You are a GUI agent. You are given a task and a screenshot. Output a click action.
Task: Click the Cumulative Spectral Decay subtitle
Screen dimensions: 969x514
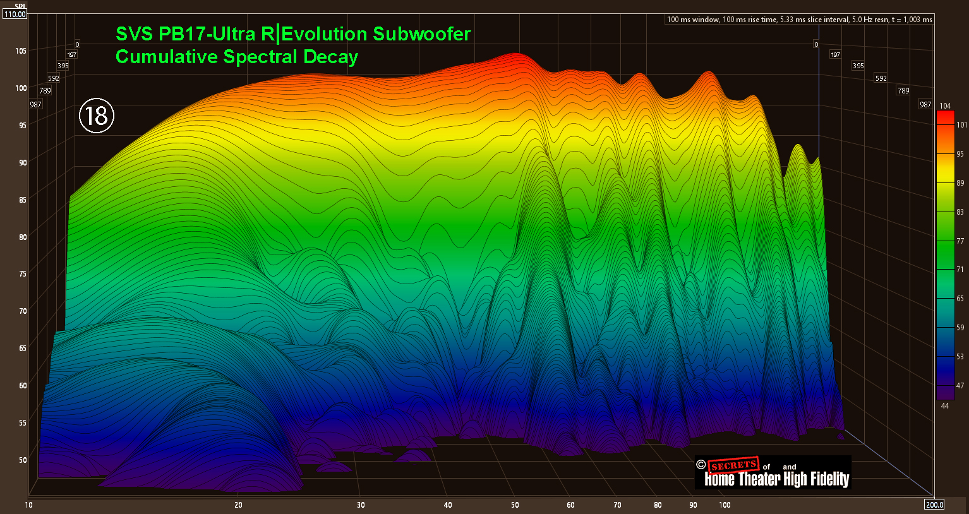[x=237, y=56]
